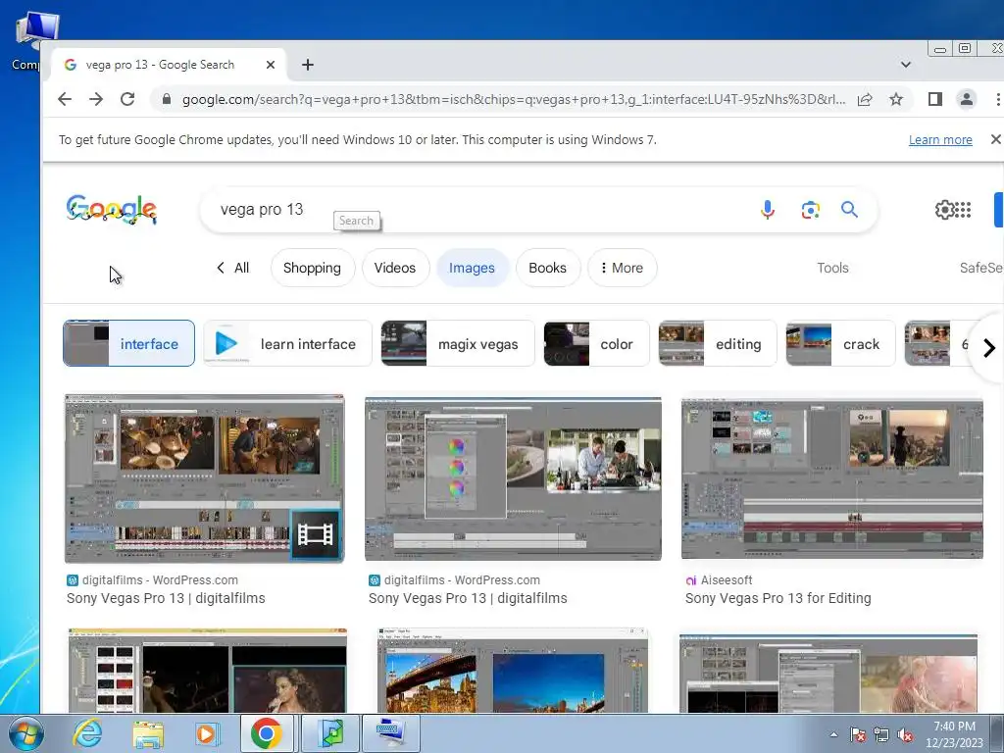Click the browser forward arrow
This screenshot has width=1004, height=753.
click(96, 99)
